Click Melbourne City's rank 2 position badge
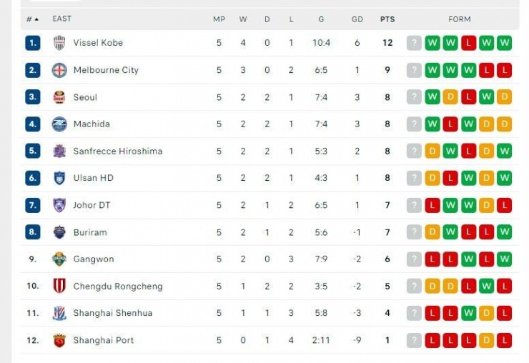529x363 pixels. click(x=32, y=70)
